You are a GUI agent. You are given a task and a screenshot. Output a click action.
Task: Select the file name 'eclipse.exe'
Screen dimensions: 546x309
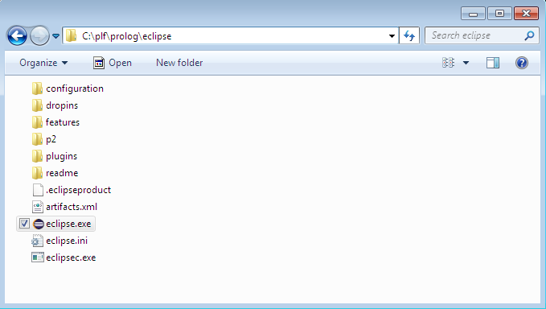pyautogui.click(x=68, y=224)
